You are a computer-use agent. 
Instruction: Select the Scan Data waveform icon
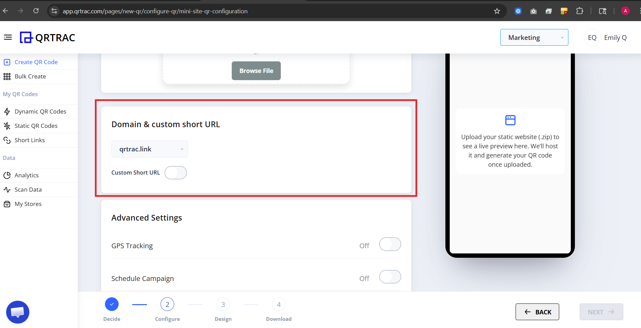[x=7, y=190]
